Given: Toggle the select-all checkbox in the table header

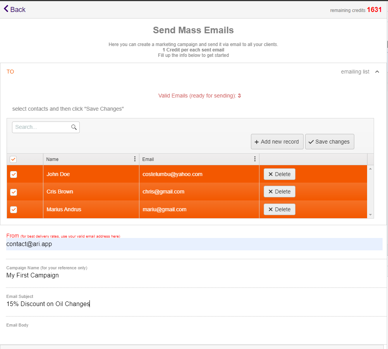Looking at the screenshot, I should [x=13, y=159].
